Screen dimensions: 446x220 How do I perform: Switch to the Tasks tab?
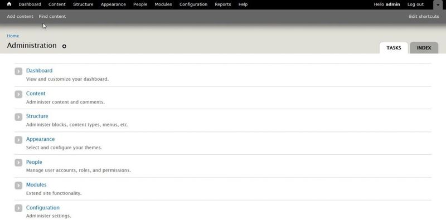[394, 48]
